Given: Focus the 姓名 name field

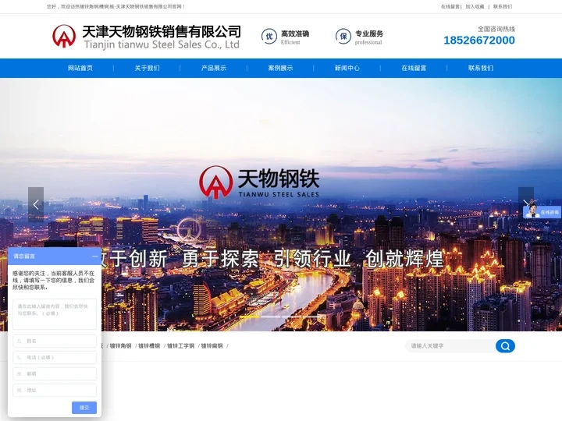Looking at the screenshot, I should point(55,341).
